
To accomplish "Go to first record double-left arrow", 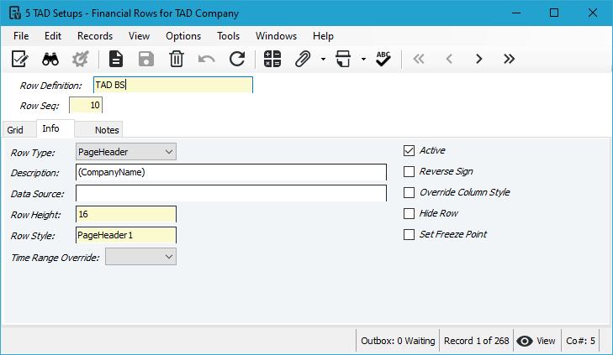I will (x=419, y=59).
